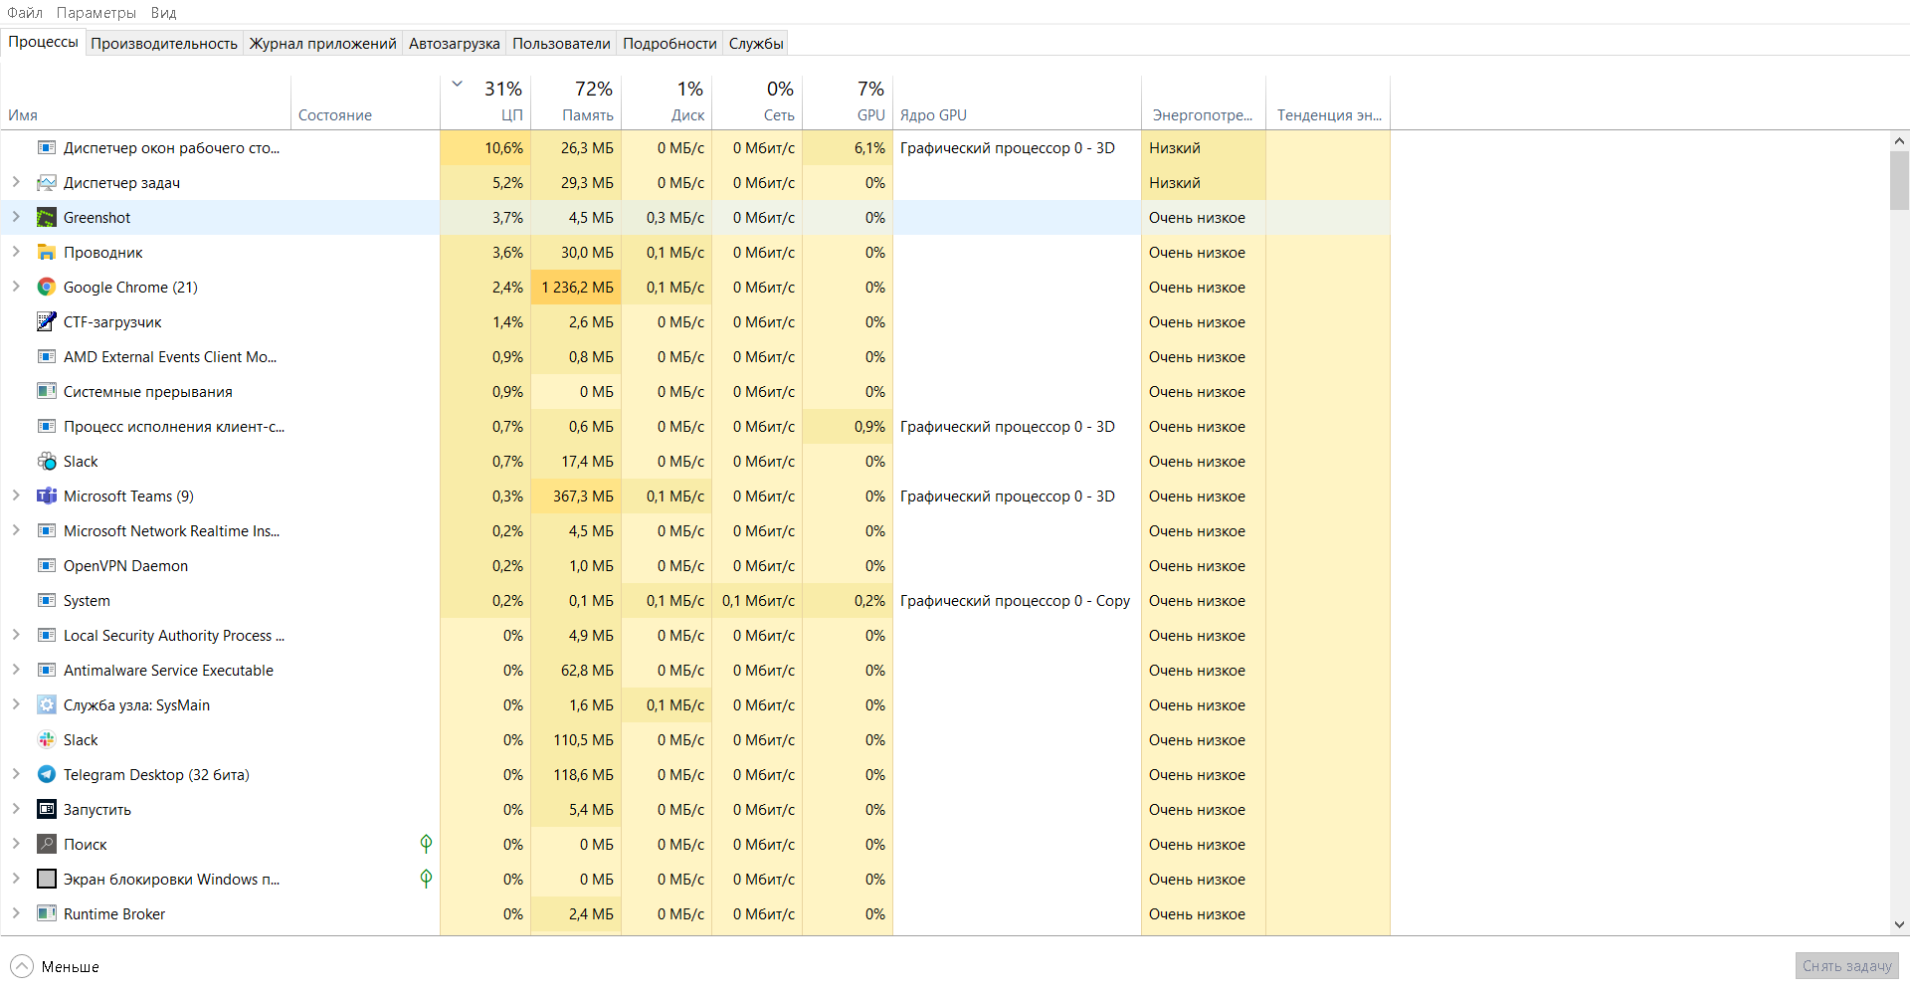Select the Chrome memory value 1 236,2 МБ
This screenshot has height=994, width=1910.
pyautogui.click(x=576, y=288)
